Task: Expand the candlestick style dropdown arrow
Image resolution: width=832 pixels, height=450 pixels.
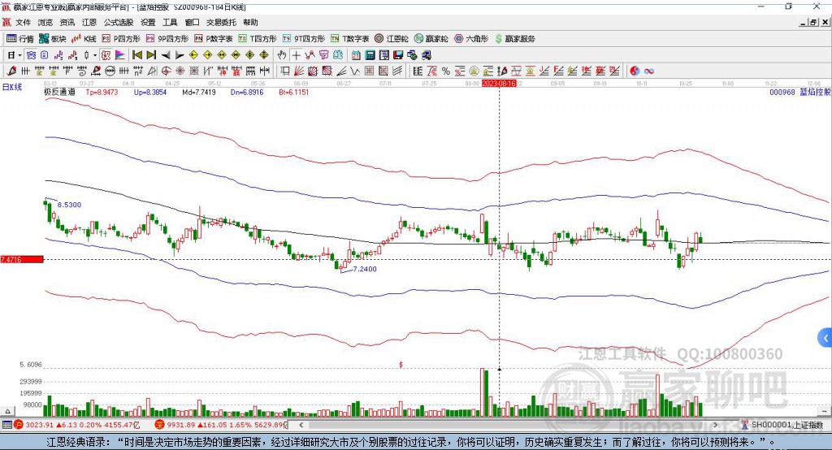Action: 95,54
